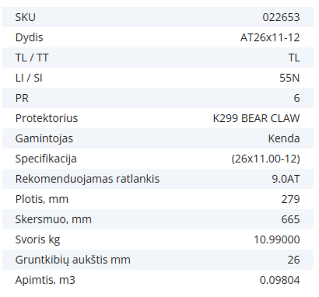This screenshot has width=319, height=297.
Task: Click the Rekomenduojamas ratlankis label
Action: tap(87, 179)
